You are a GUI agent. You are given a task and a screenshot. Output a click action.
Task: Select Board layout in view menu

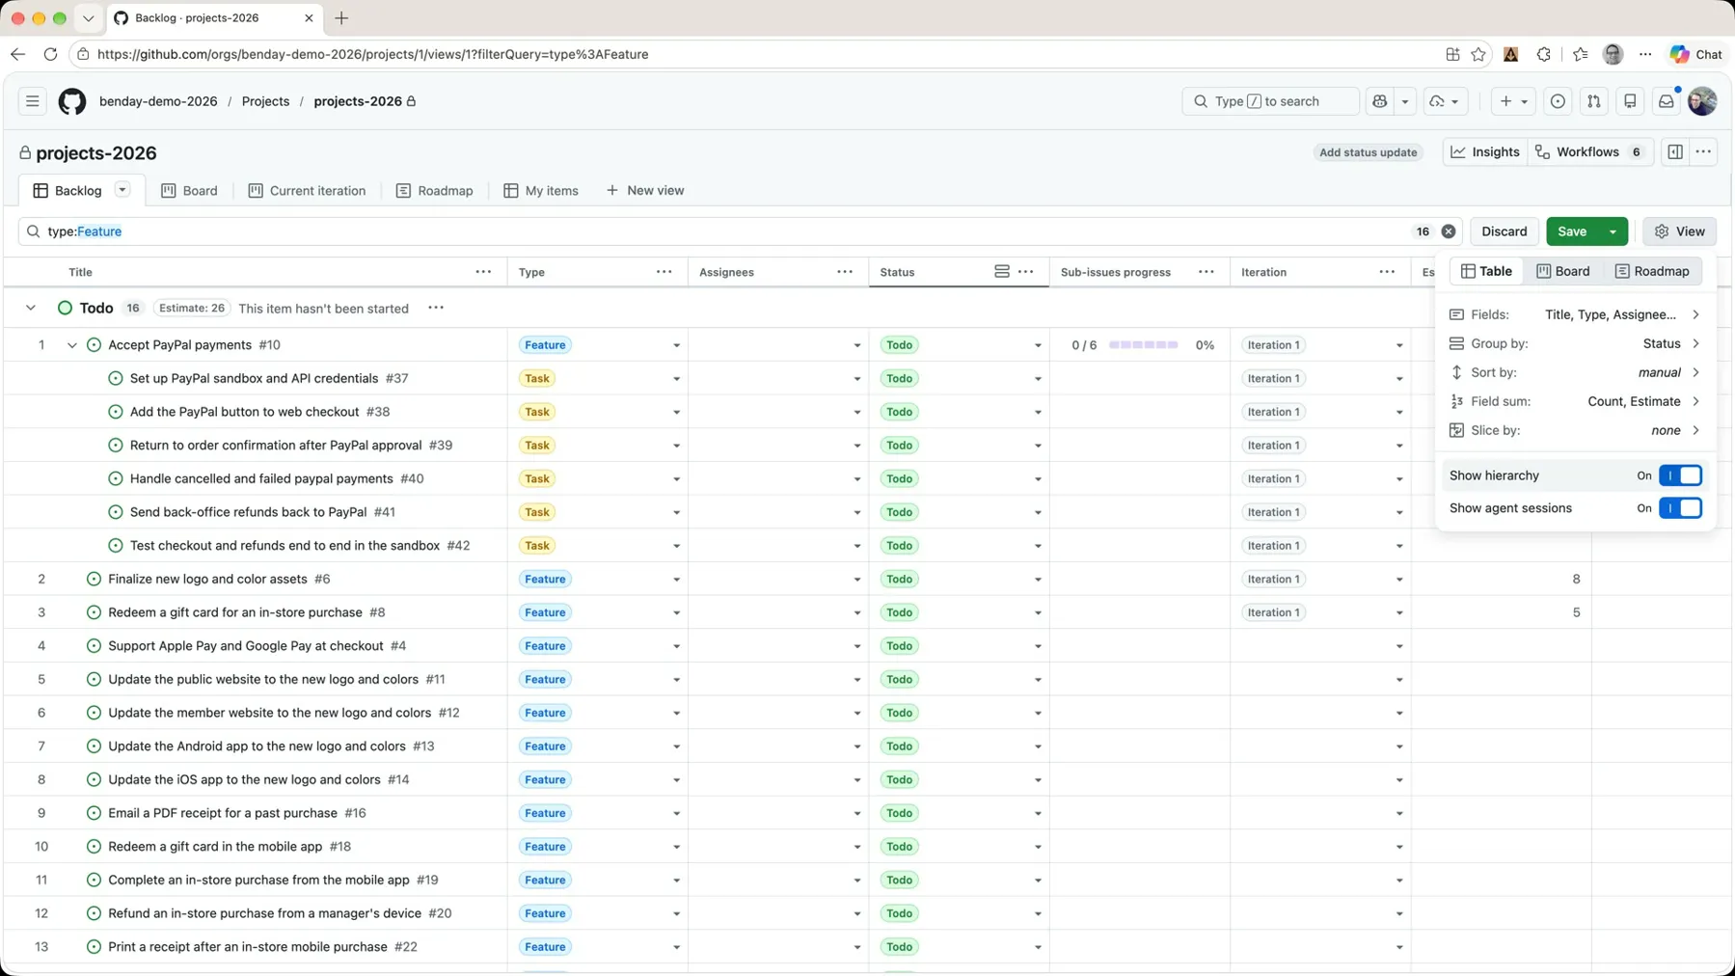coord(1563,271)
